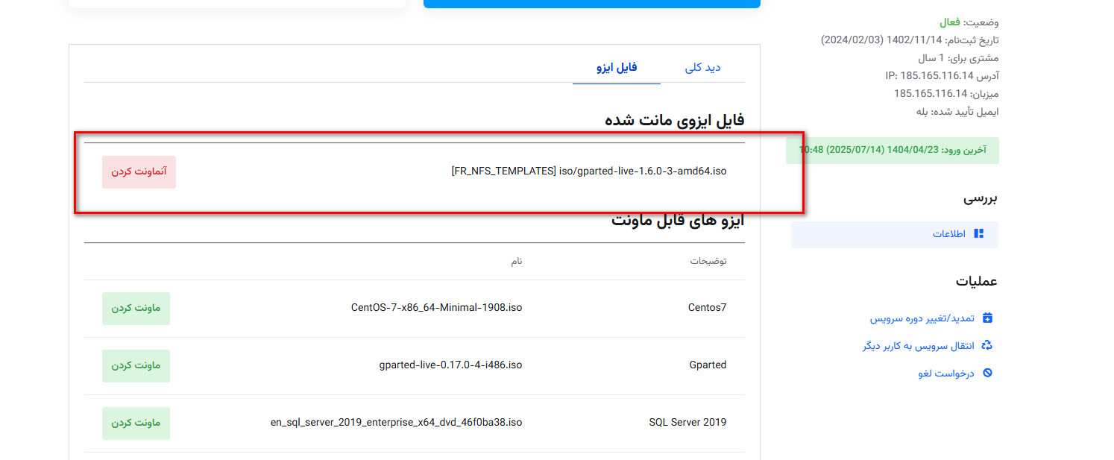Viewport: 1114px width, 460px height.
Task: Click the اطلاعات panel icon in the بررسی section
Action: (x=979, y=233)
